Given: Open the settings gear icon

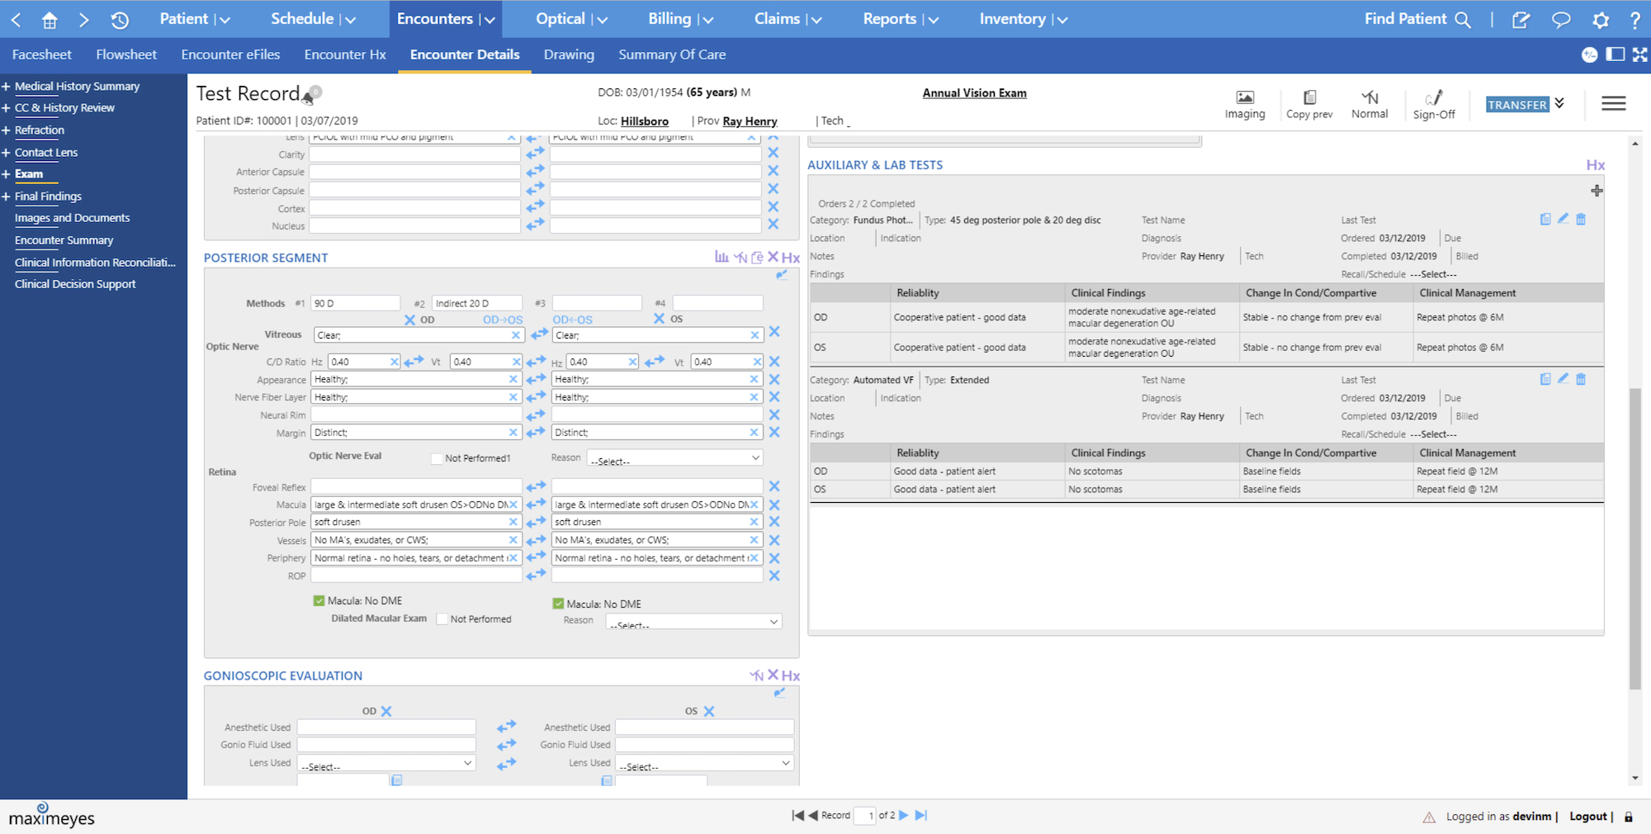Looking at the screenshot, I should (x=1601, y=20).
